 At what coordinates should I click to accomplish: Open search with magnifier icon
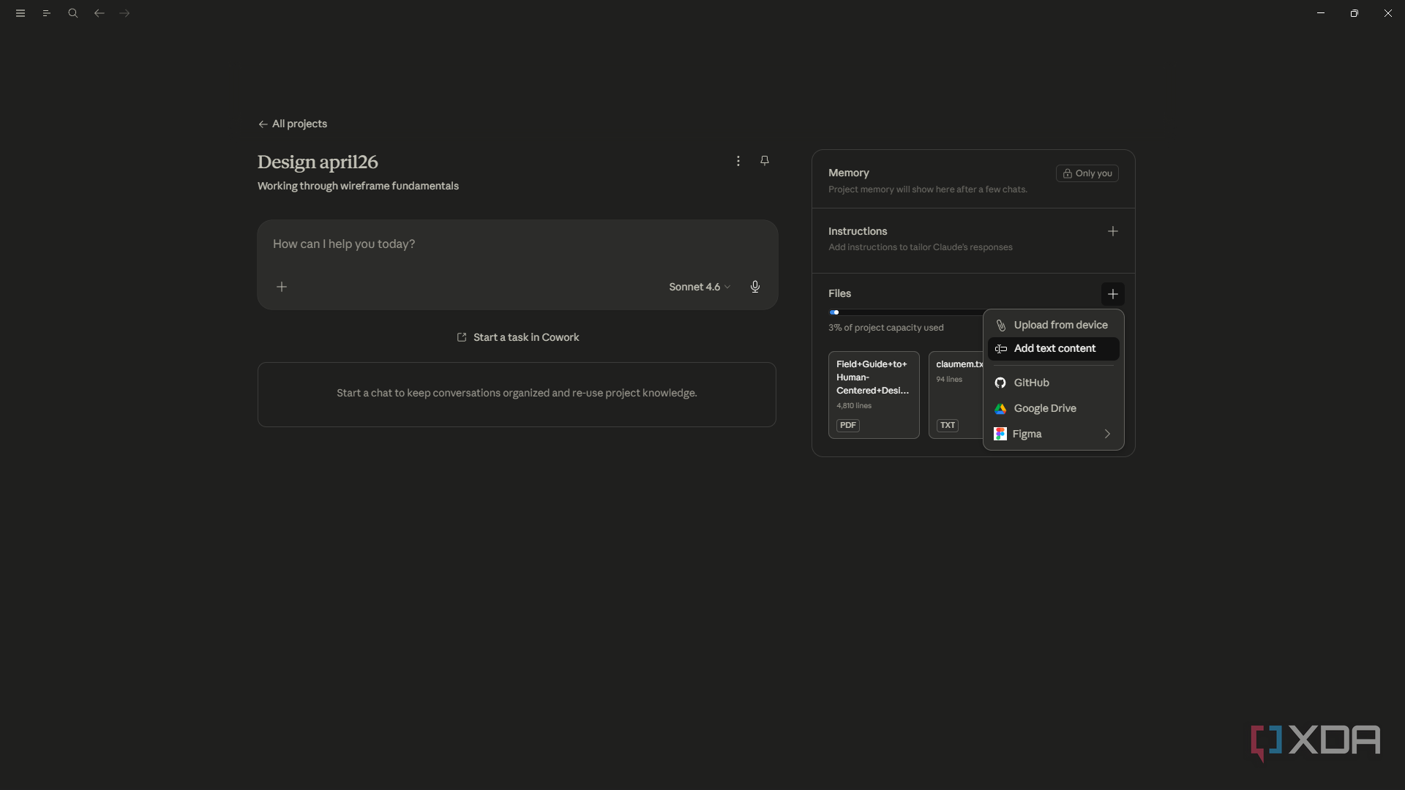(73, 13)
